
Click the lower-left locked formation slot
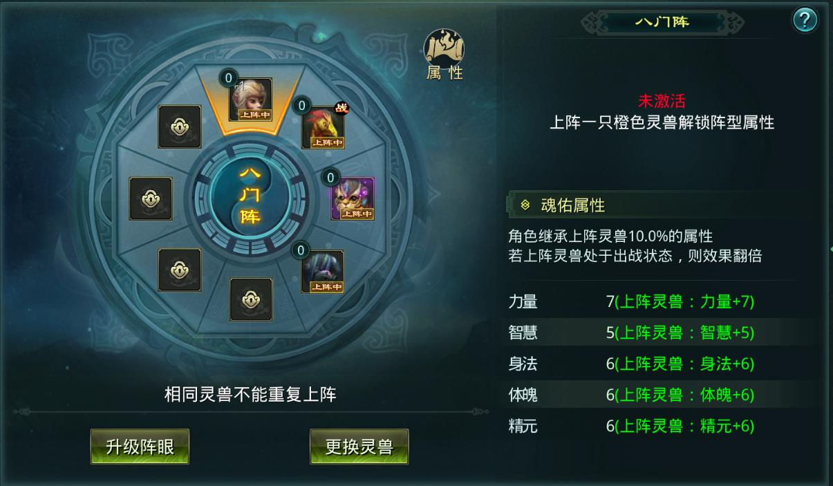point(180,270)
